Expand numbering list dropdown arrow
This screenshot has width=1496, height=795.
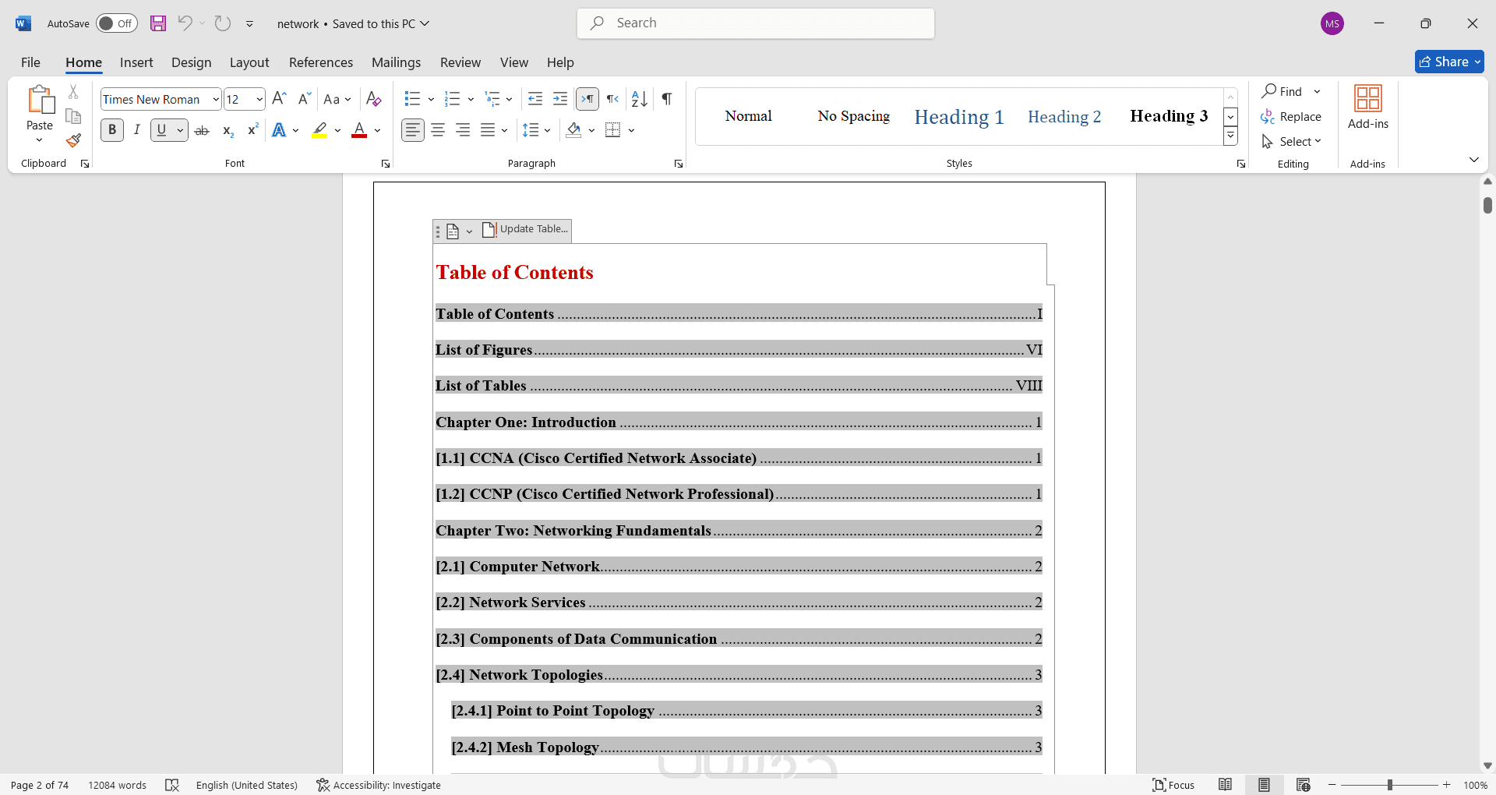471,99
